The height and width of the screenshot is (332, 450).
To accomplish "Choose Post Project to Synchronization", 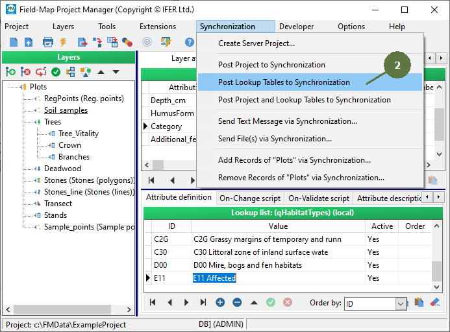I will pyautogui.click(x=310, y=65).
